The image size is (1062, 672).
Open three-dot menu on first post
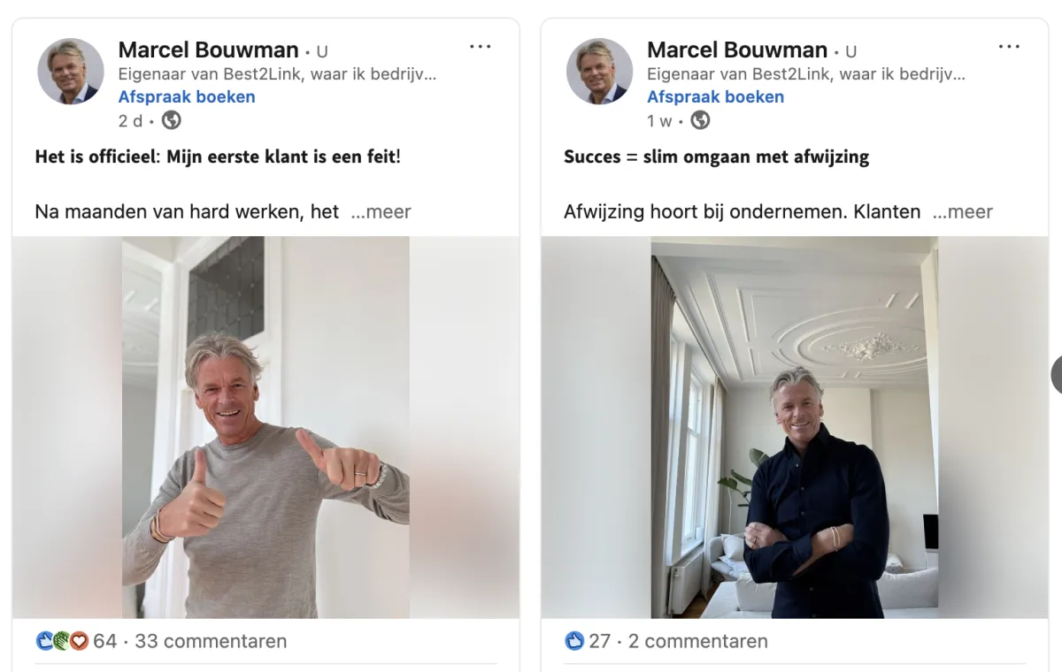tap(480, 47)
